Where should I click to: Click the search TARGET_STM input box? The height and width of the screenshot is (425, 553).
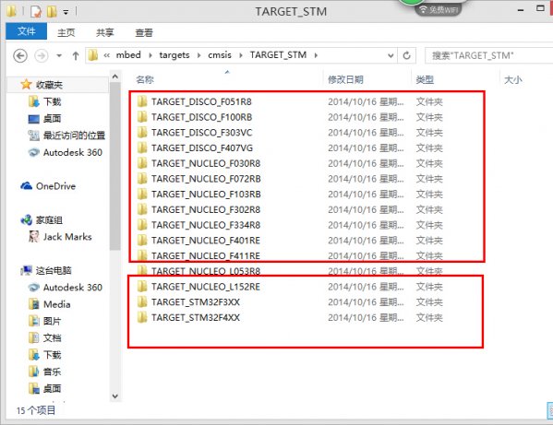click(488, 55)
